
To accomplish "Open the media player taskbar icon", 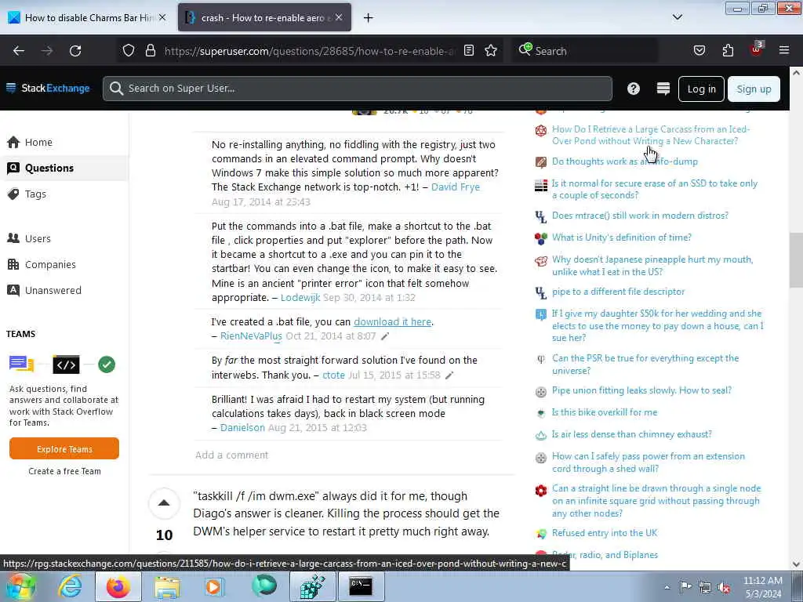I will (x=215, y=586).
